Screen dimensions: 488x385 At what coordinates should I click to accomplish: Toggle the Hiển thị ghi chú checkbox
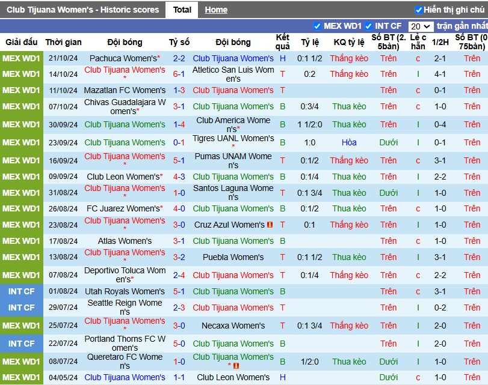click(x=419, y=10)
